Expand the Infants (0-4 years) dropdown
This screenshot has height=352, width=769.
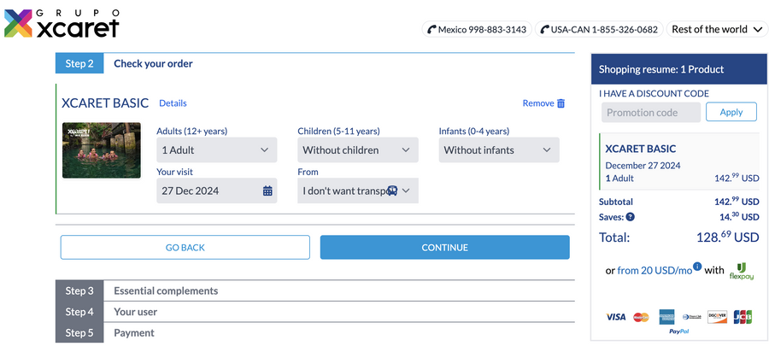coord(498,150)
